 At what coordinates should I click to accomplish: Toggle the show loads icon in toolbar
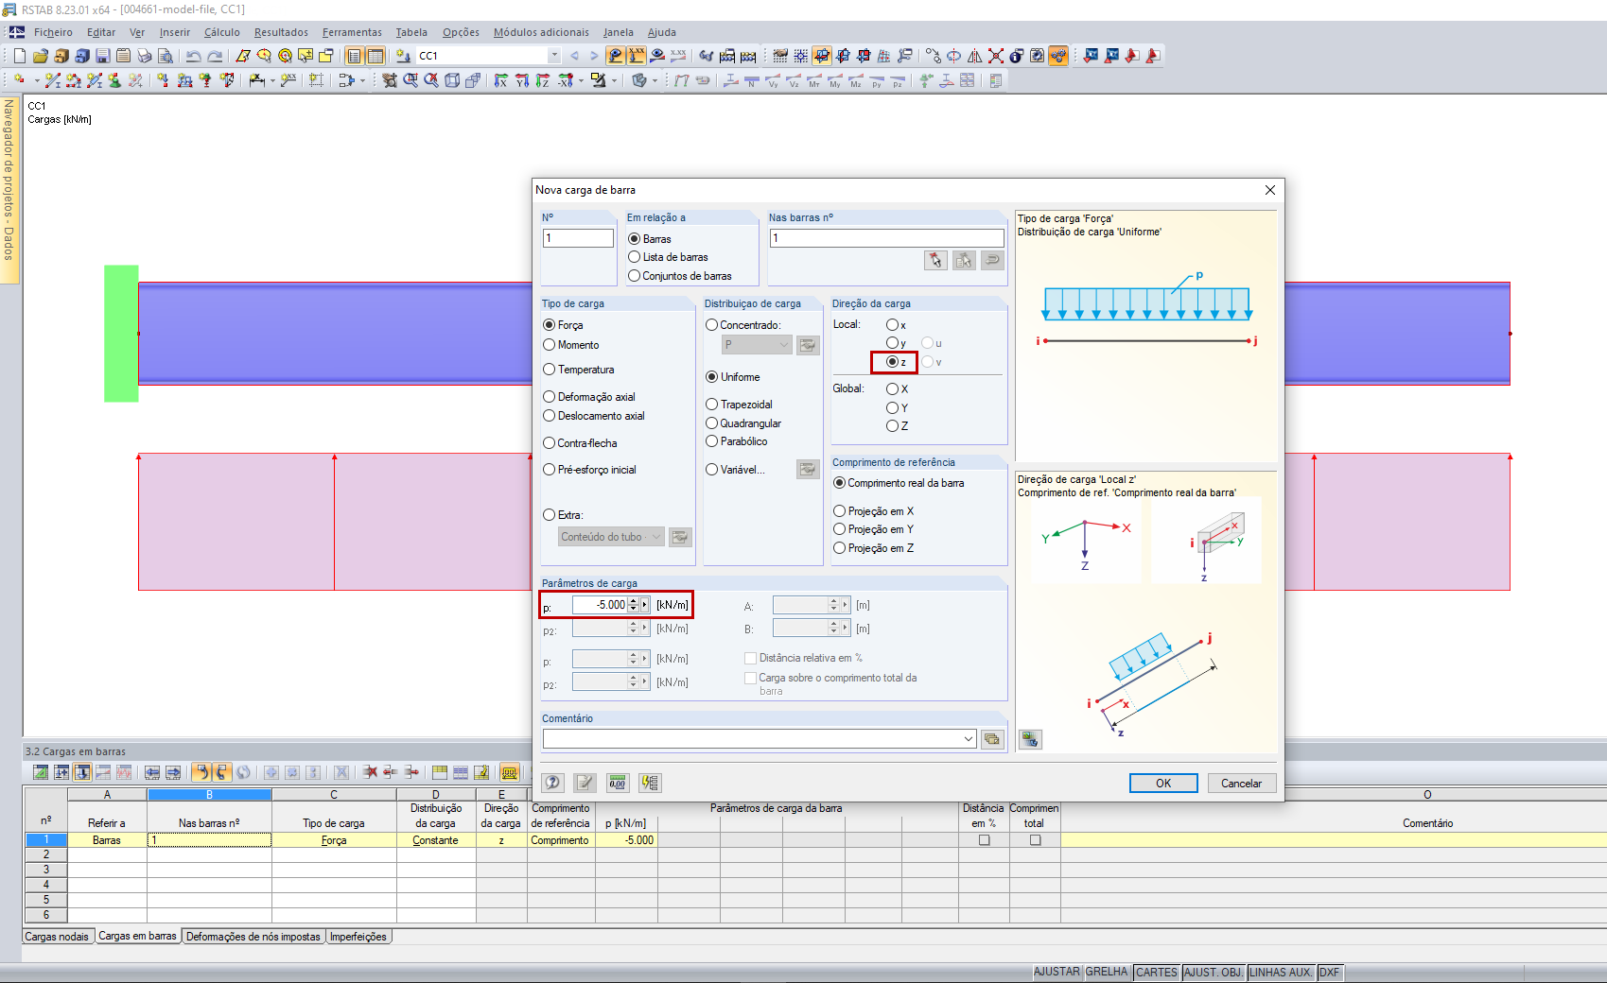coord(616,56)
